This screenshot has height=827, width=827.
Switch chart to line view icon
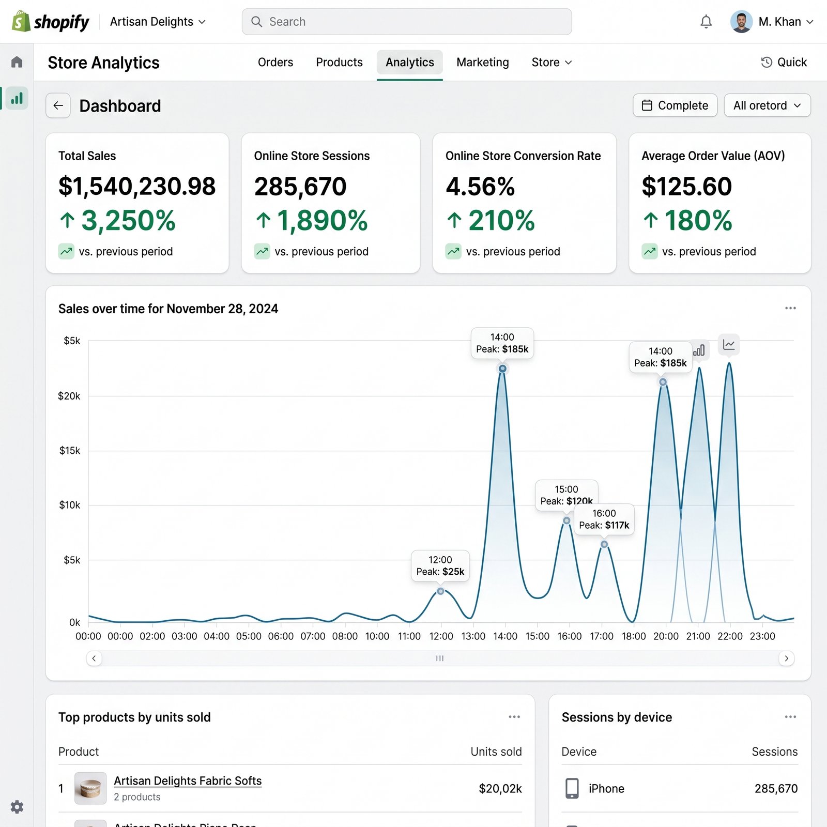[729, 344]
